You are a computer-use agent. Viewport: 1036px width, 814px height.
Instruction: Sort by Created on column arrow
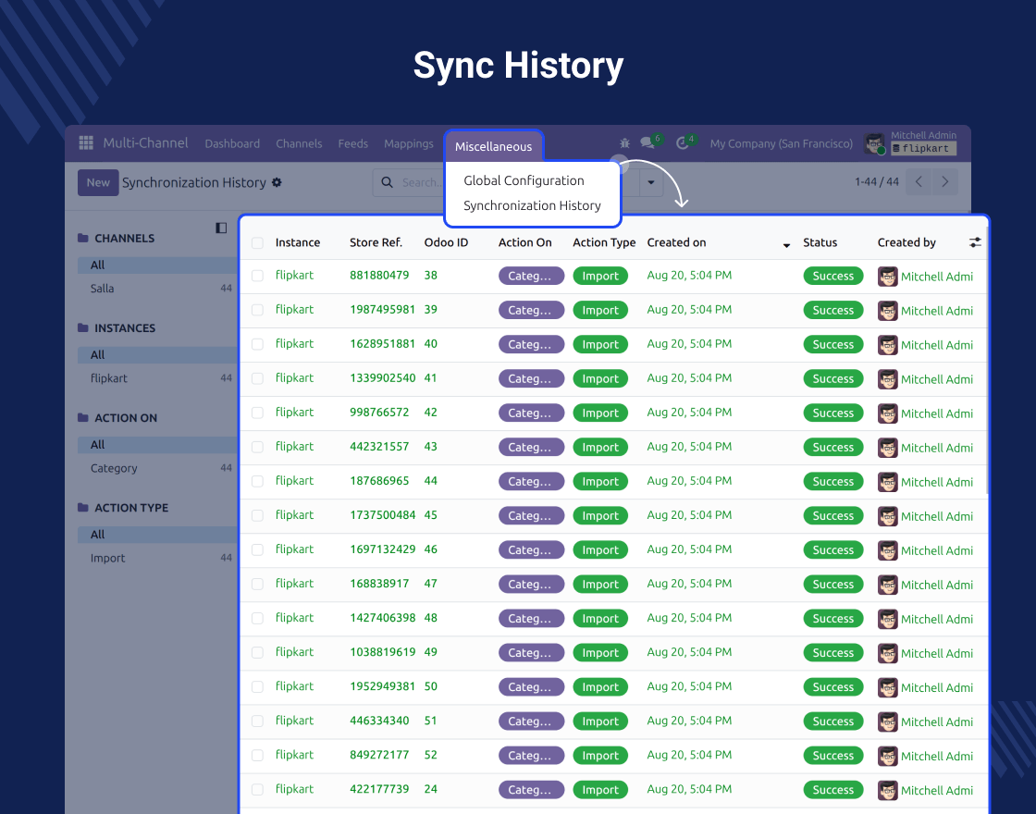click(786, 245)
